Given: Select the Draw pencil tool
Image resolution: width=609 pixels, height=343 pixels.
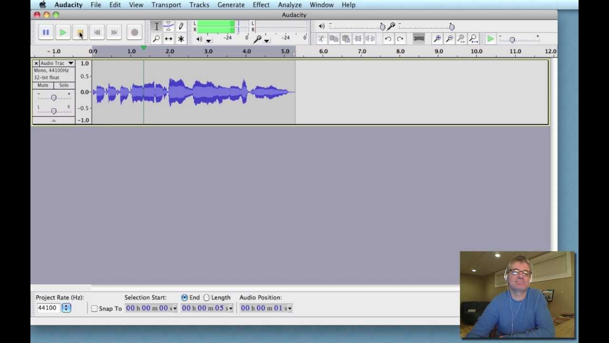Looking at the screenshot, I should pos(181,27).
